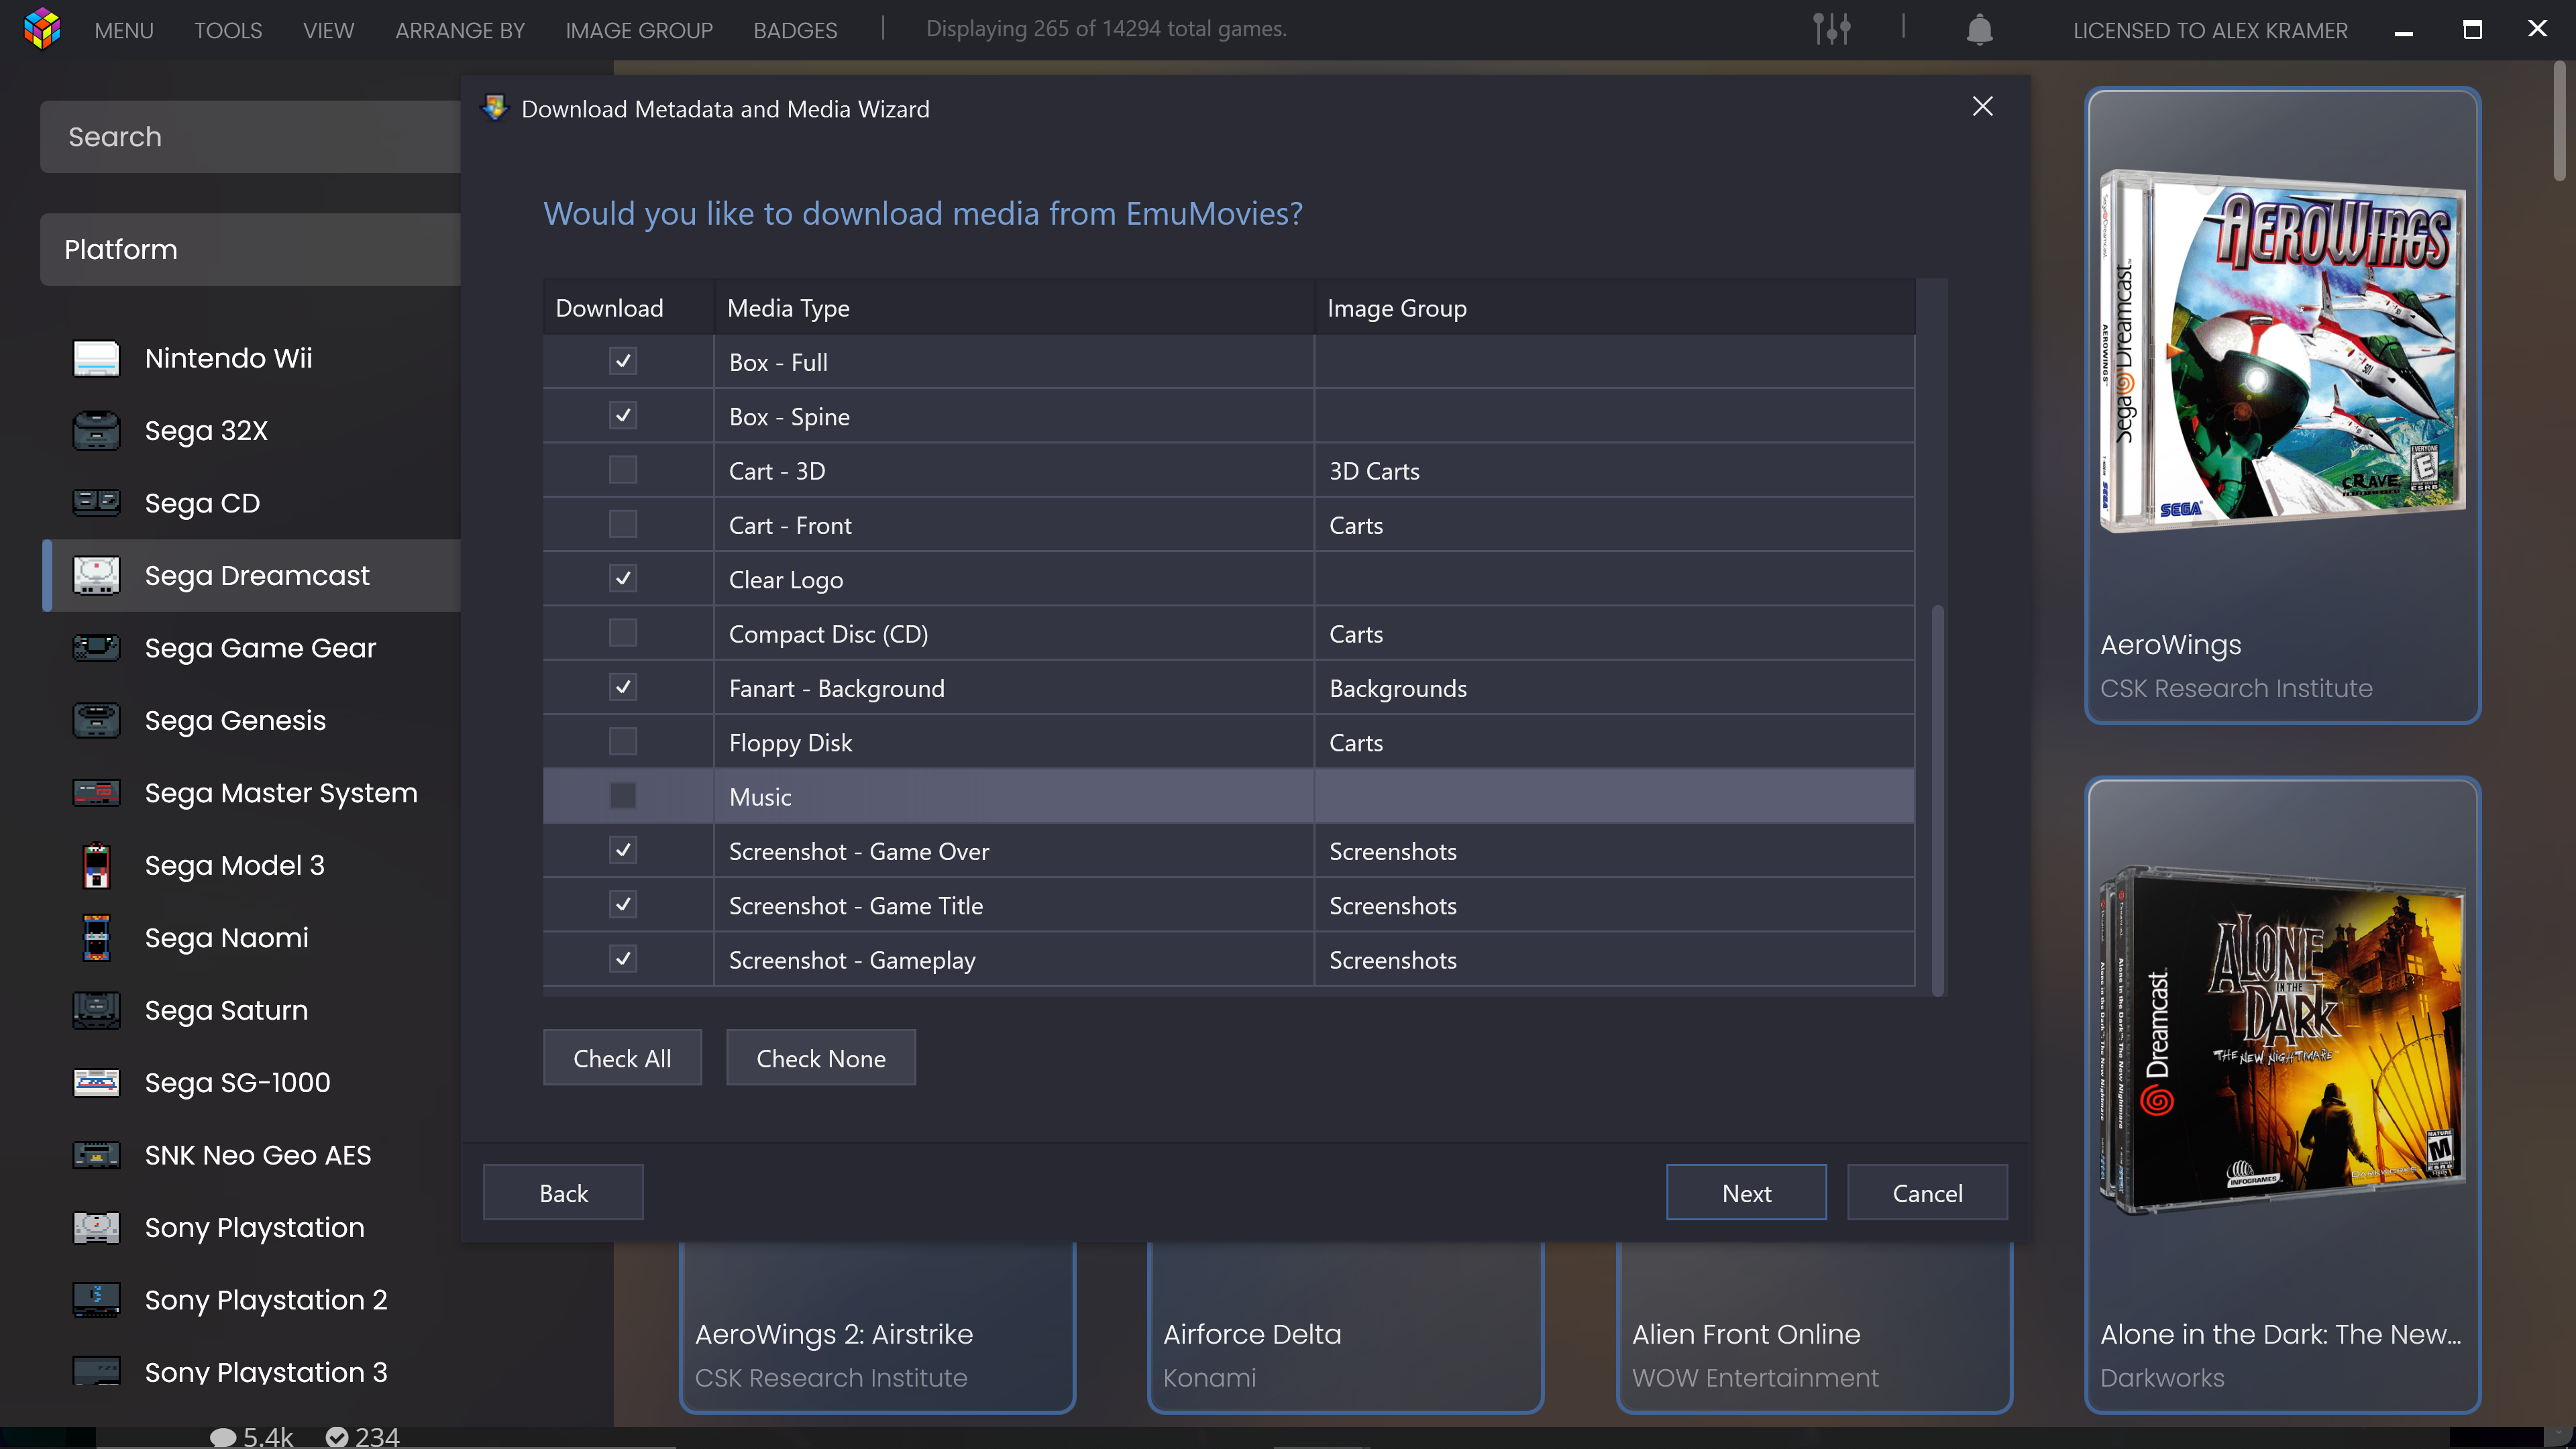2576x1449 pixels.
Task: Open Compact Disc (CD) image group dropdown
Action: 1614,634
